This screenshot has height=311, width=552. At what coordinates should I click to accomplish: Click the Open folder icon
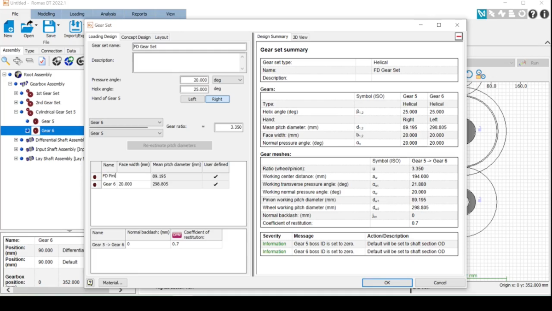[x=28, y=26]
